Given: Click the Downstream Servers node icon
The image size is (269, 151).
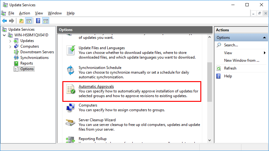Looking at the screenshot, I should pyautogui.click(x=16, y=52).
